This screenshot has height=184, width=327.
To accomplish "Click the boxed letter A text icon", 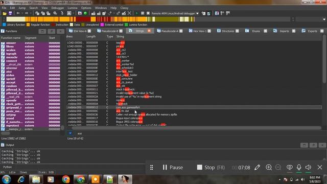I will (x=69, y=13).
